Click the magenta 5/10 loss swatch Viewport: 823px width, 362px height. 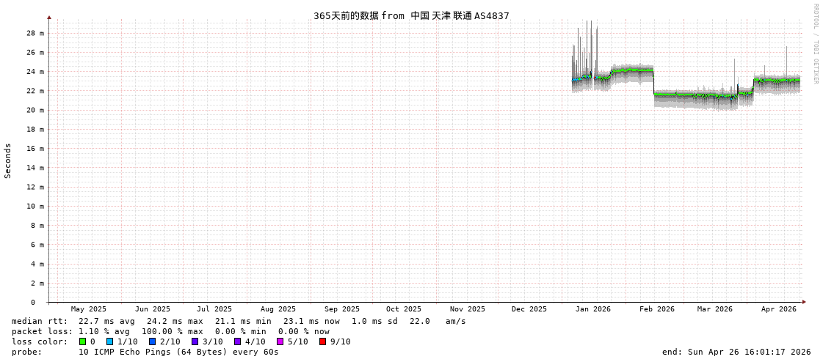[280, 341]
